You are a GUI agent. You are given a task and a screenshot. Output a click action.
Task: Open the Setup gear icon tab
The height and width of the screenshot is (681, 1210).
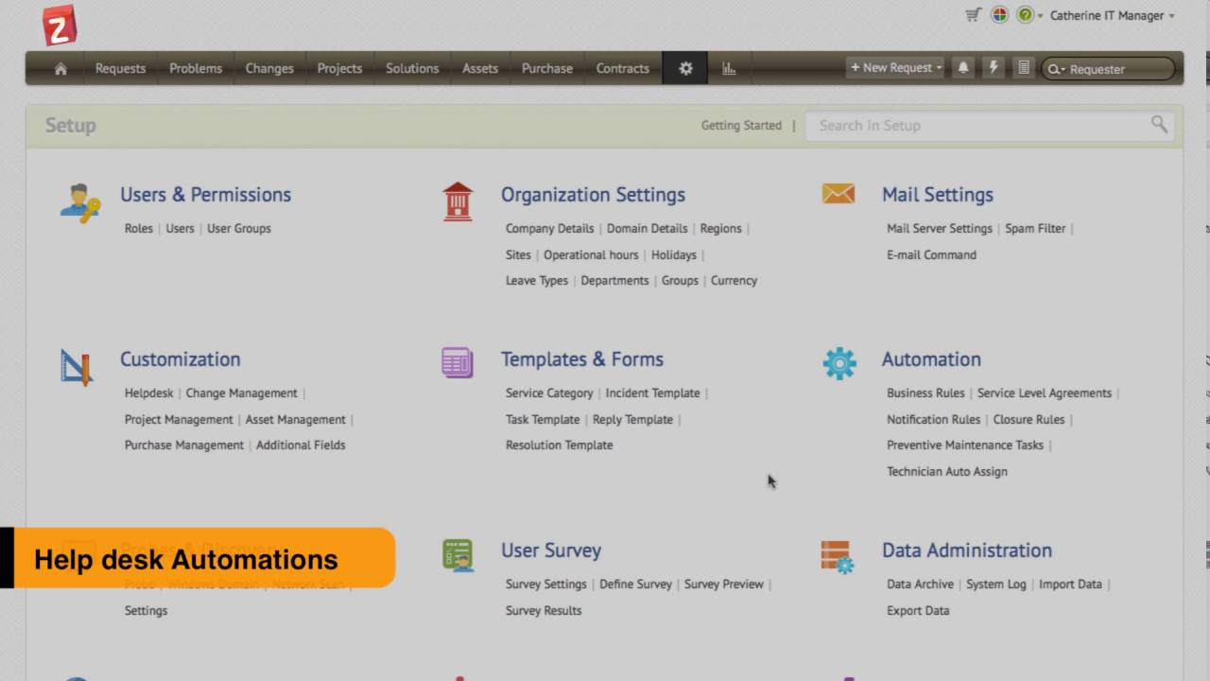coord(685,68)
